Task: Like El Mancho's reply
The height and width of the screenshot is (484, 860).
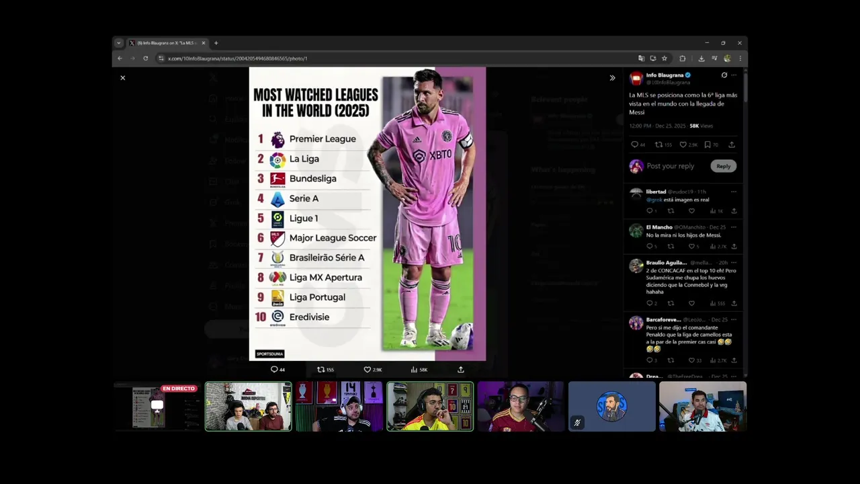Action: click(x=693, y=247)
